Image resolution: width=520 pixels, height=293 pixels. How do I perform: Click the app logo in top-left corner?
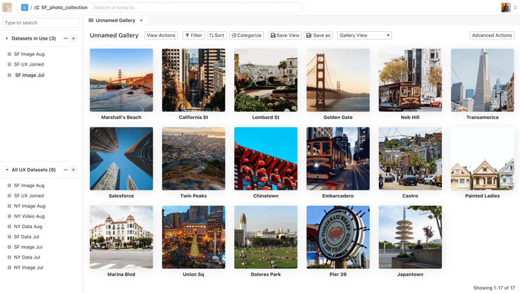click(x=7, y=8)
